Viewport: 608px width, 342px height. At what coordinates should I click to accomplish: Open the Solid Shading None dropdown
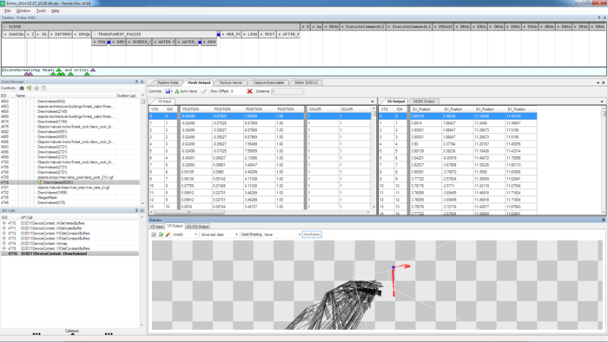[x=282, y=234]
